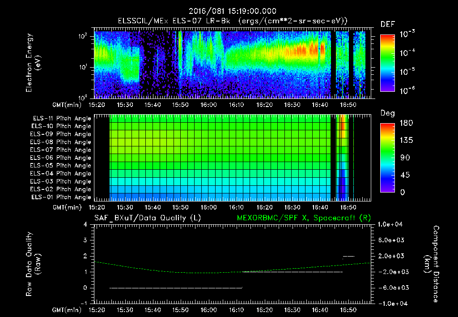Select the ELS-03 Pitch Angle row label
The height and width of the screenshot is (317, 458).
[60, 182]
